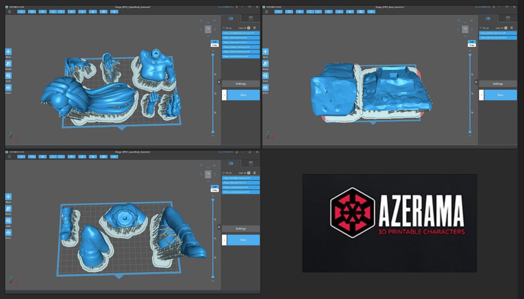Select the Mirror tool in UpperBody window

click(x=8, y=88)
